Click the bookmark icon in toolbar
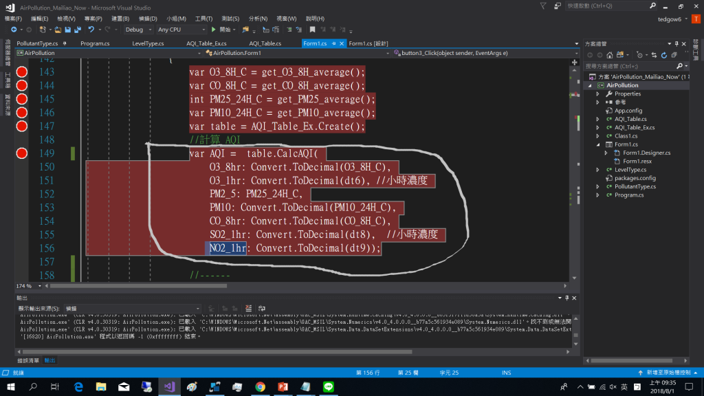This screenshot has width=704, height=396. click(x=313, y=30)
